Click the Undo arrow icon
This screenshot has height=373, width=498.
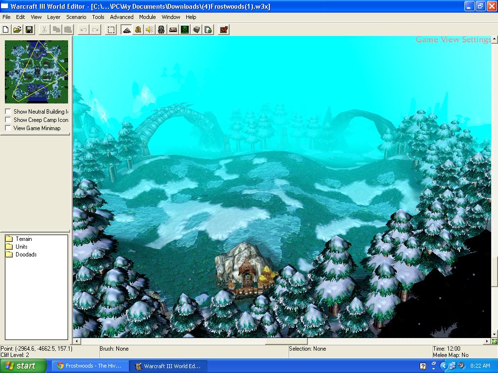tap(84, 30)
